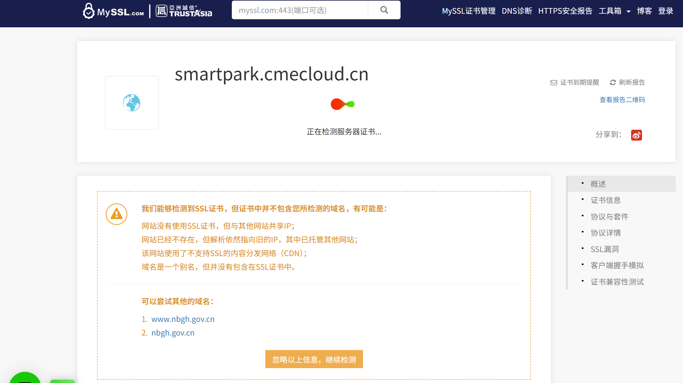Viewport: 683px width, 383px height.
Task: Click the Weibo share icon
Action: [636, 135]
